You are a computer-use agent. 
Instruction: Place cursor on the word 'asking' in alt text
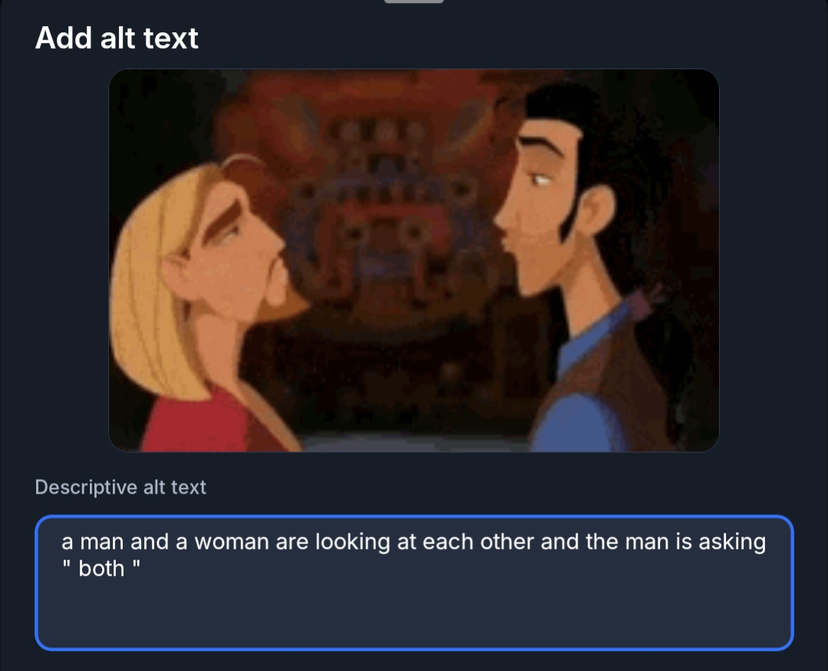[x=732, y=543]
